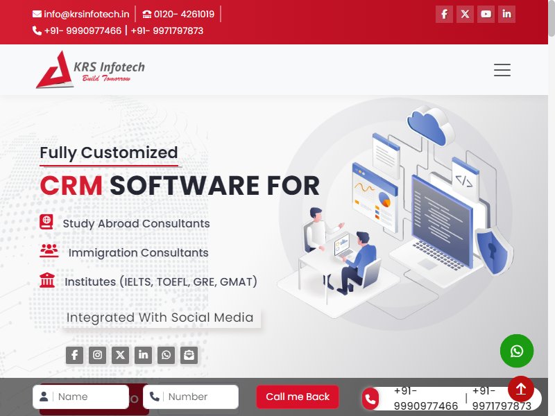Open LinkedIn icon in top header
Image resolution: width=555 pixels, height=416 pixels.
(x=507, y=14)
